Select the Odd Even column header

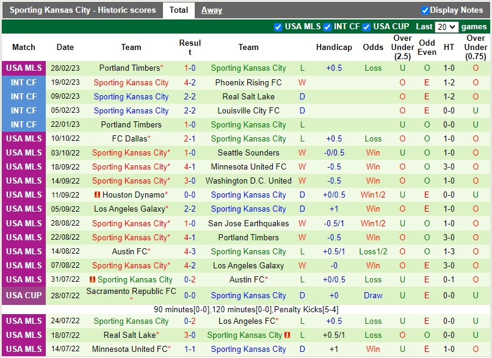click(427, 48)
